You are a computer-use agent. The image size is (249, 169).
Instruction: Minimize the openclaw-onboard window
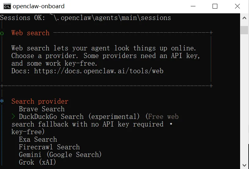[x=193, y=6]
